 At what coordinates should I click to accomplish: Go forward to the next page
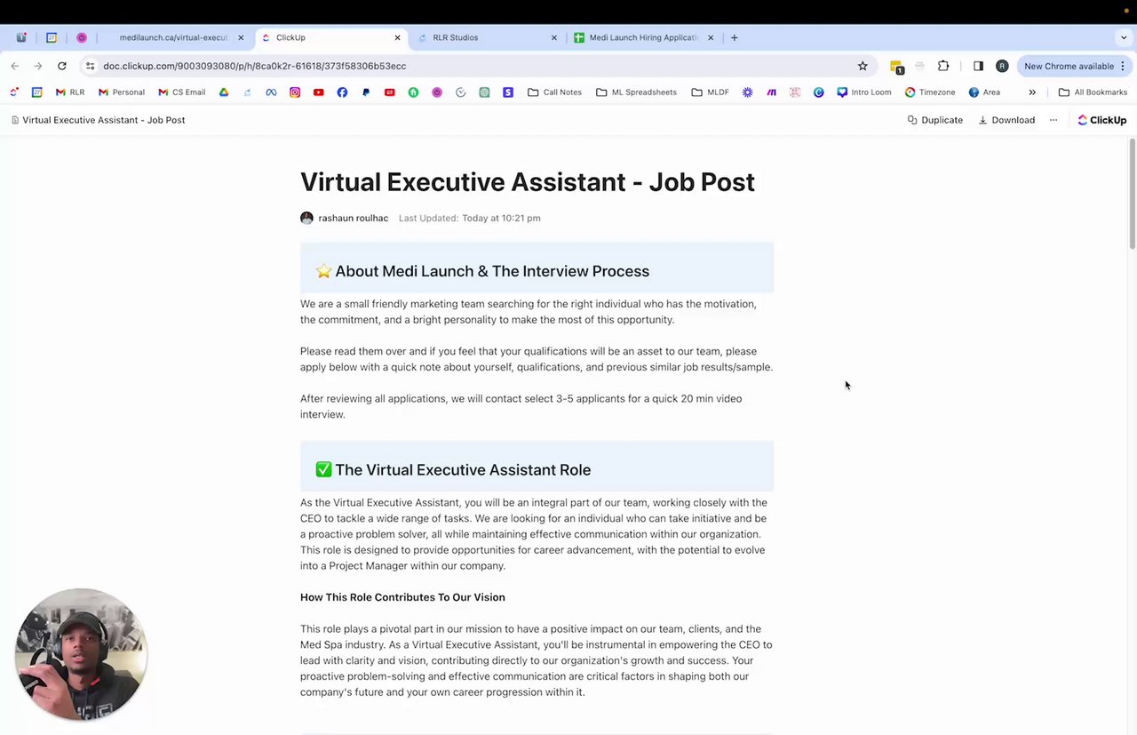coord(38,66)
